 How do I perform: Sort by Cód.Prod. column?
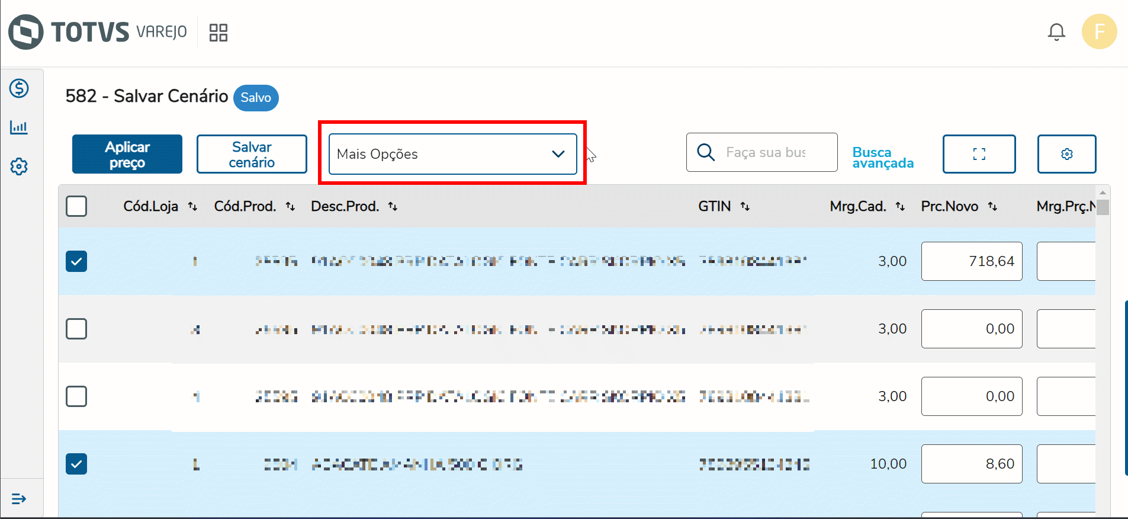[x=290, y=206]
